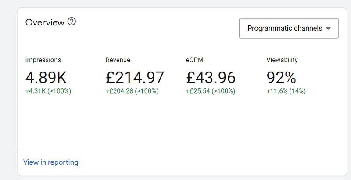Click the +£25.54 eCPM change text
The height and width of the screenshot is (180, 351).
[198, 91]
